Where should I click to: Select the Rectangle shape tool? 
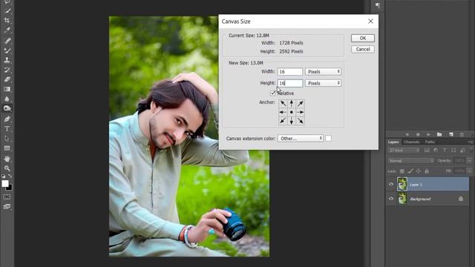[x=7, y=148]
